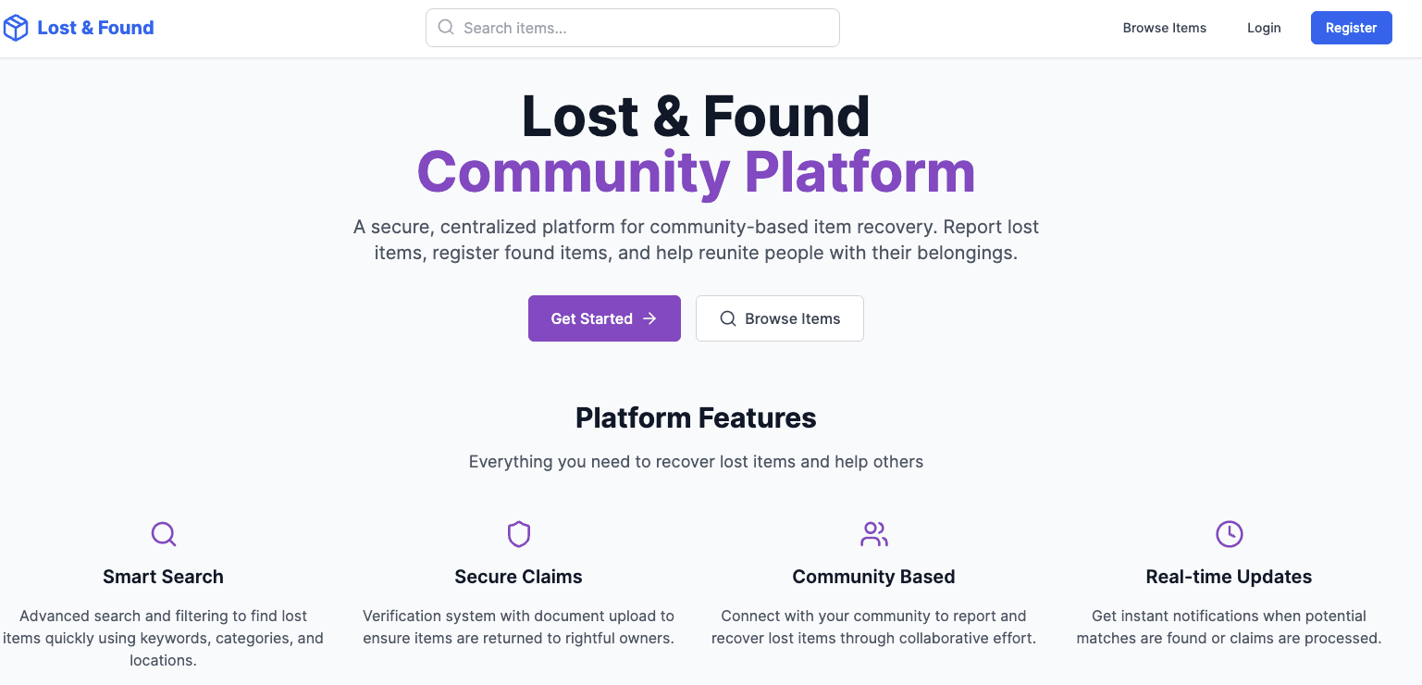Screen dimensions: 1422x685
Task: Click the Search items input field
Action: coord(632,28)
